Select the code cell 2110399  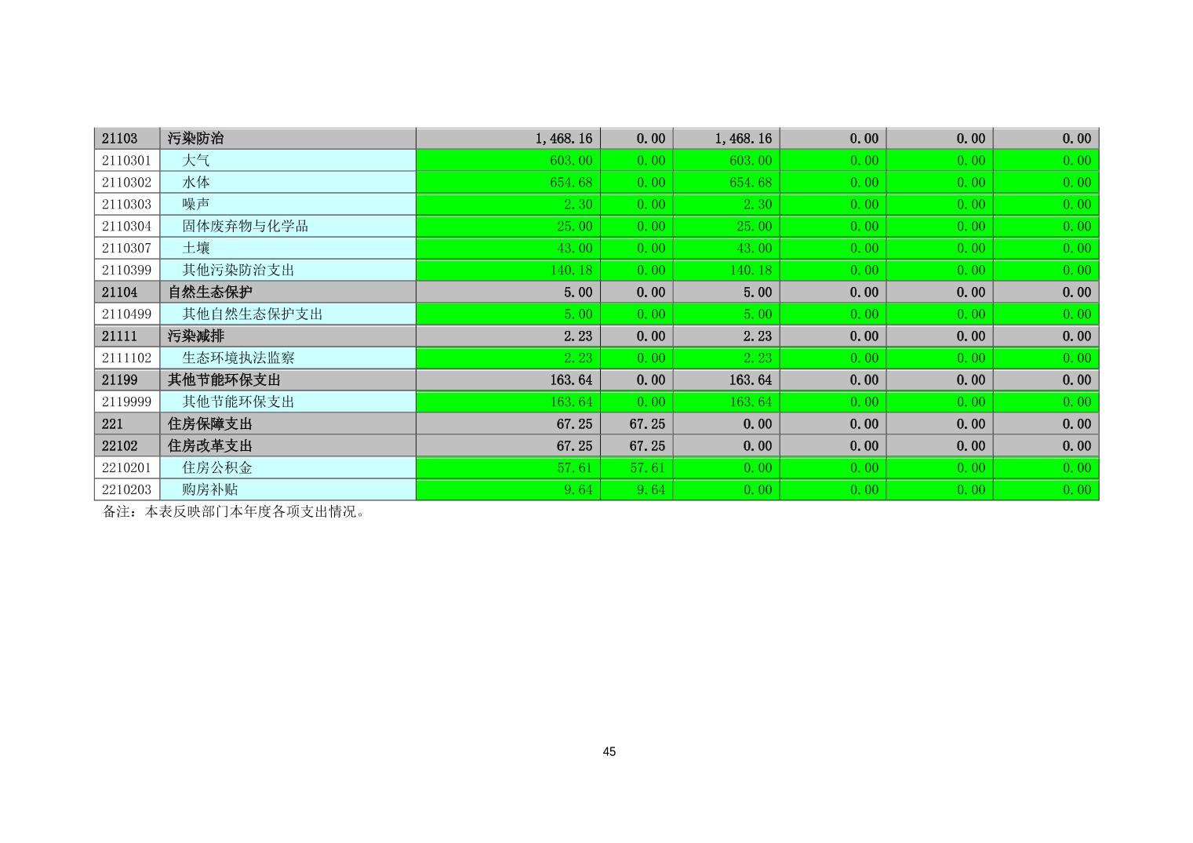click(126, 270)
